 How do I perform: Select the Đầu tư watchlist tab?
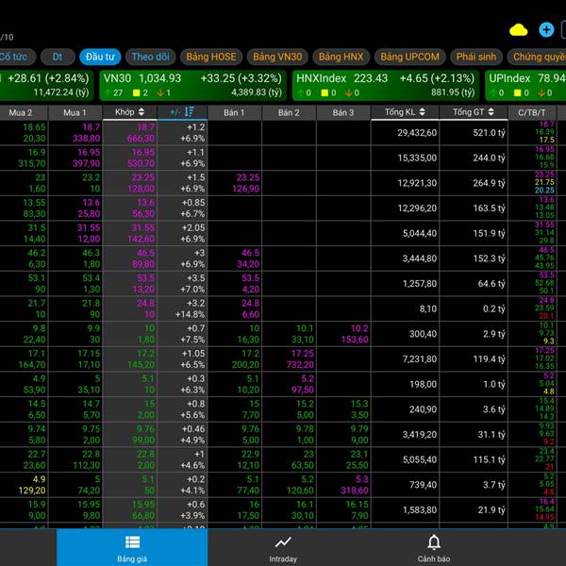[100, 57]
